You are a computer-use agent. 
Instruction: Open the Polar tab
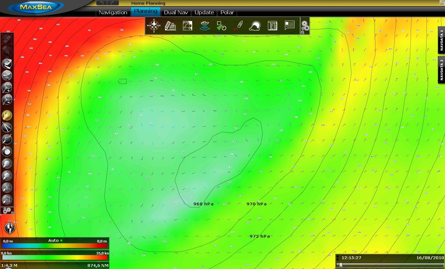pyautogui.click(x=227, y=12)
